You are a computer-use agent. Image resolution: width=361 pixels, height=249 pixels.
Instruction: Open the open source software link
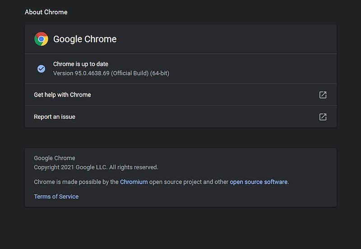(259, 182)
